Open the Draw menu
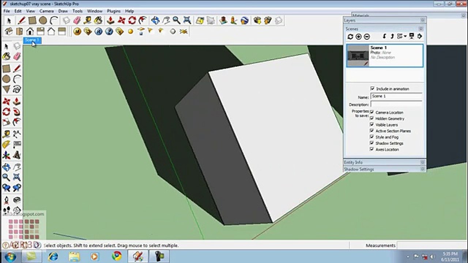 tap(63, 11)
